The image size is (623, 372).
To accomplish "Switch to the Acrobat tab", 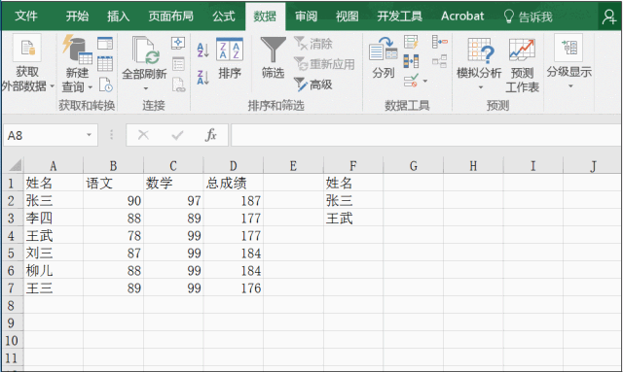I will (x=462, y=17).
